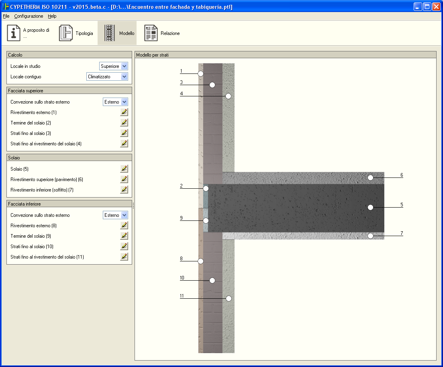
Task: Click the 'Rivestimento esterno (8)' label
Action: (34, 226)
